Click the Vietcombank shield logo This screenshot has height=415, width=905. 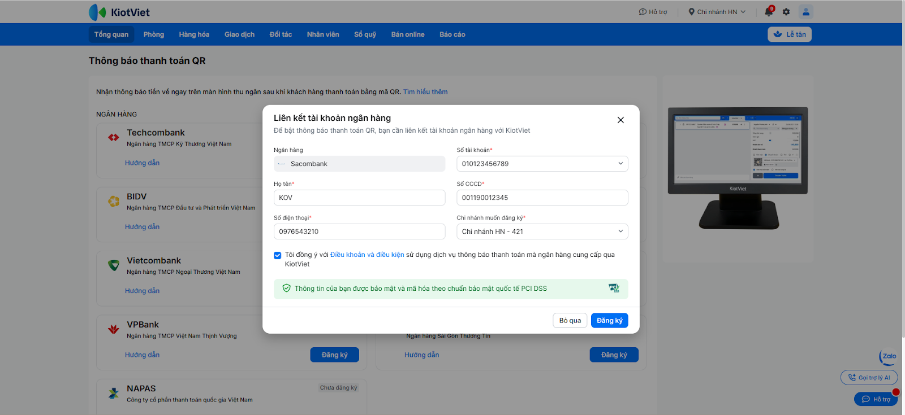point(114,265)
